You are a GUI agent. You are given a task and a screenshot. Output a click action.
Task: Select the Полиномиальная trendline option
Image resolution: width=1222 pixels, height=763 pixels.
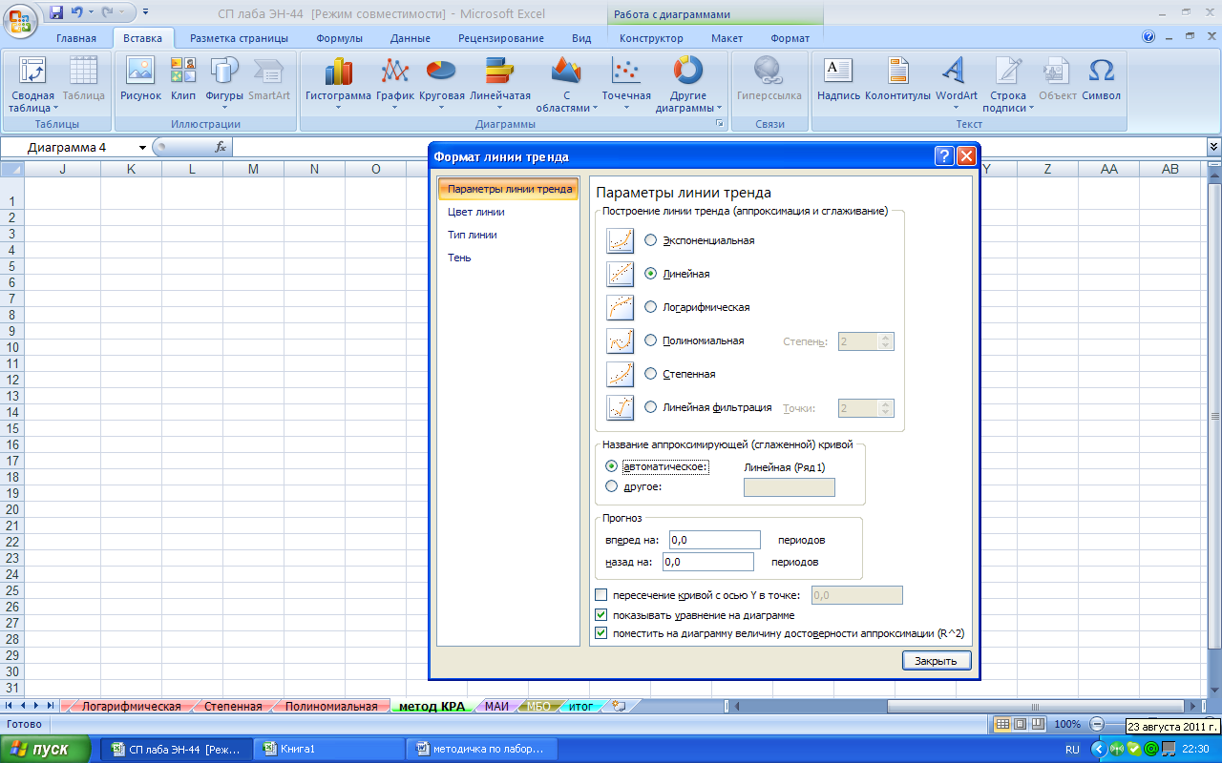pyautogui.click(x=651, y=340)
